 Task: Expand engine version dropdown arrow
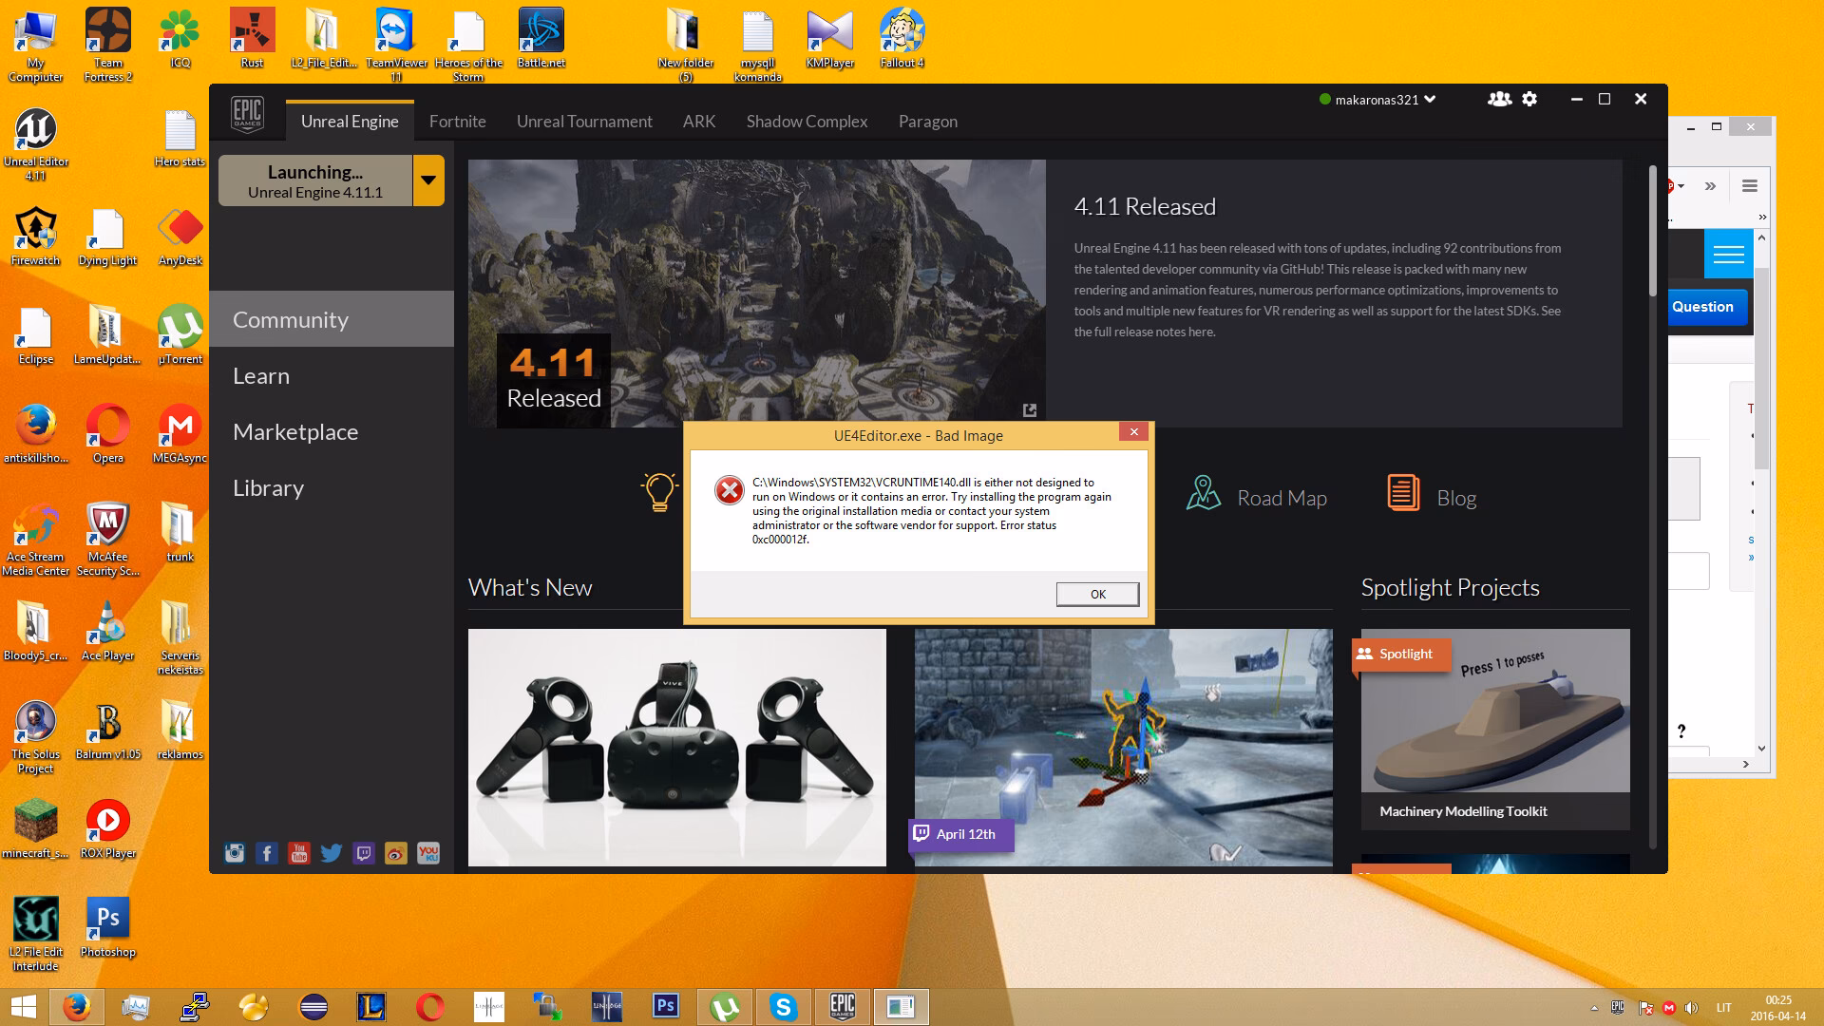(x=428, y=180)
